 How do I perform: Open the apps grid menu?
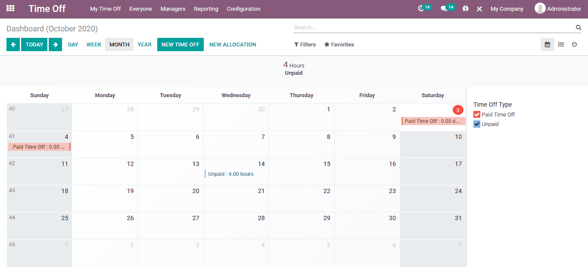(x=10, y=9)
